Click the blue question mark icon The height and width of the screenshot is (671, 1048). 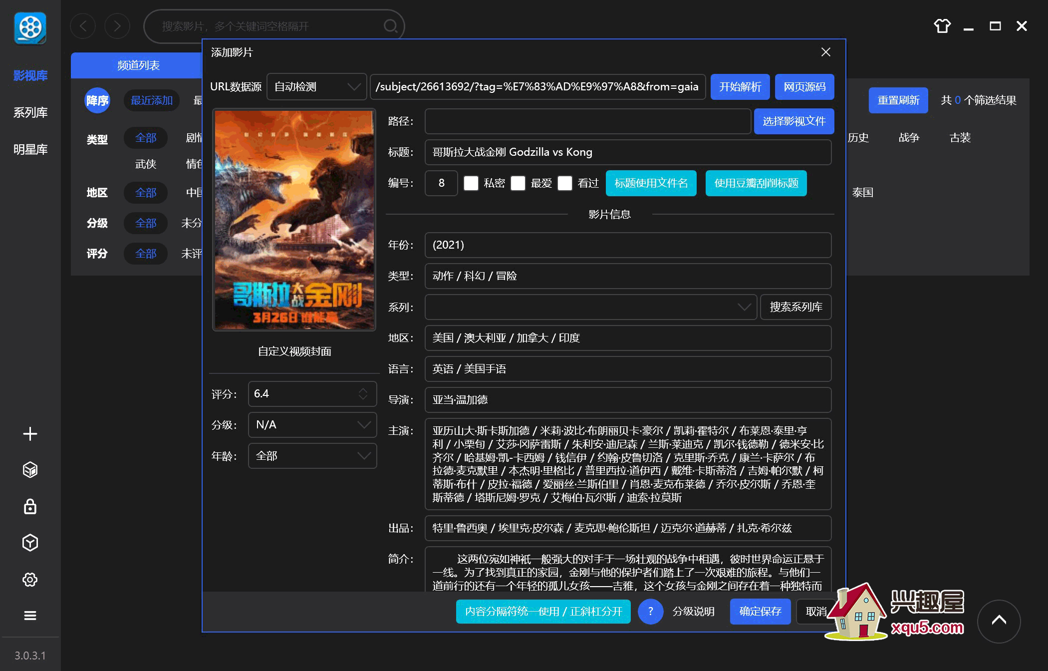point(650,611)
